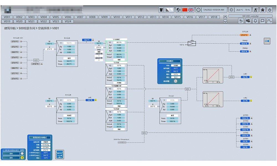Open the slider settings panel icon

[x=60, y=154]
